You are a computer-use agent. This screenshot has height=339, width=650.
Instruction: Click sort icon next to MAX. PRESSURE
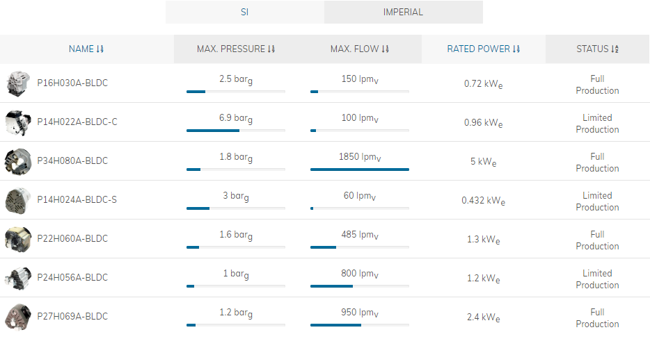pos(271,49)
